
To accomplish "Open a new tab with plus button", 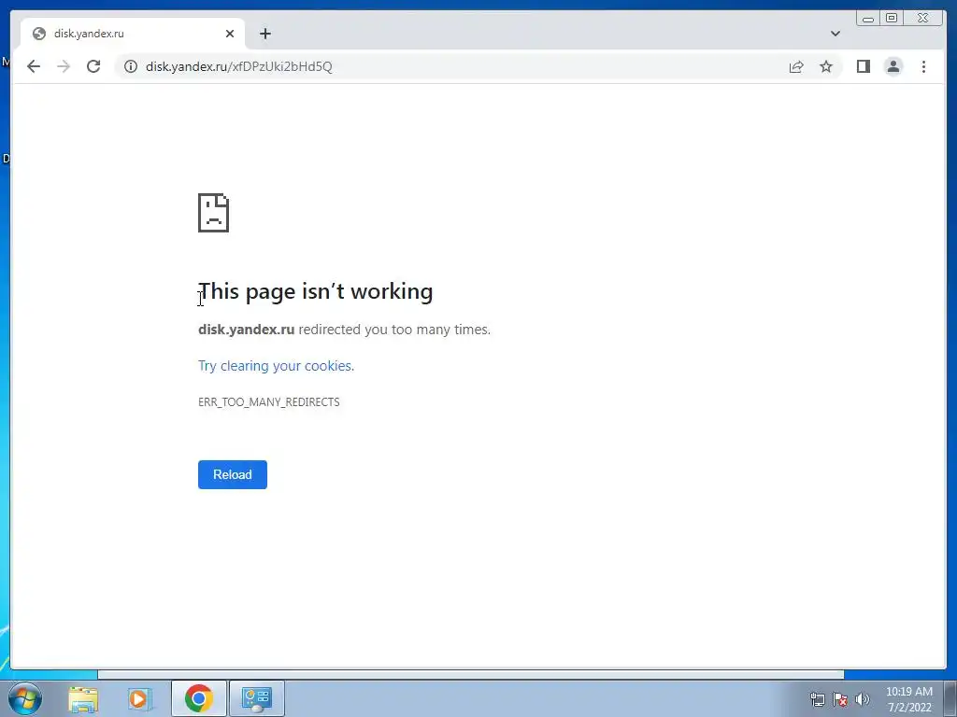I will tap(264, 34).
